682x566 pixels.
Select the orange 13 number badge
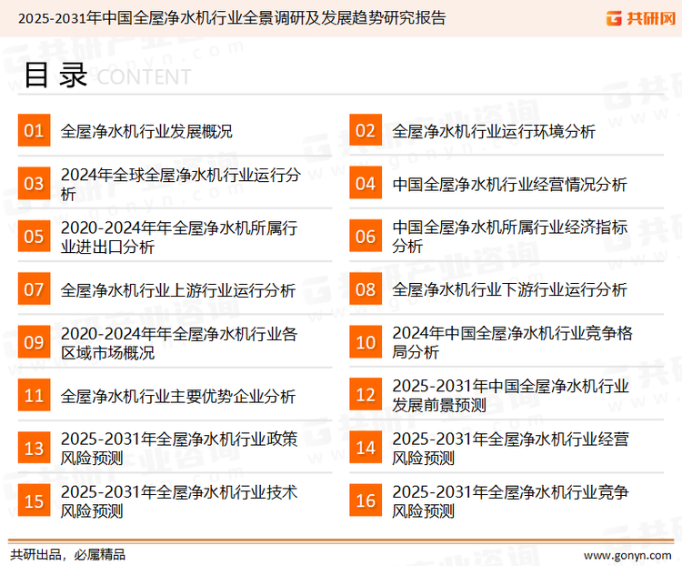click(x=34, y=449)
